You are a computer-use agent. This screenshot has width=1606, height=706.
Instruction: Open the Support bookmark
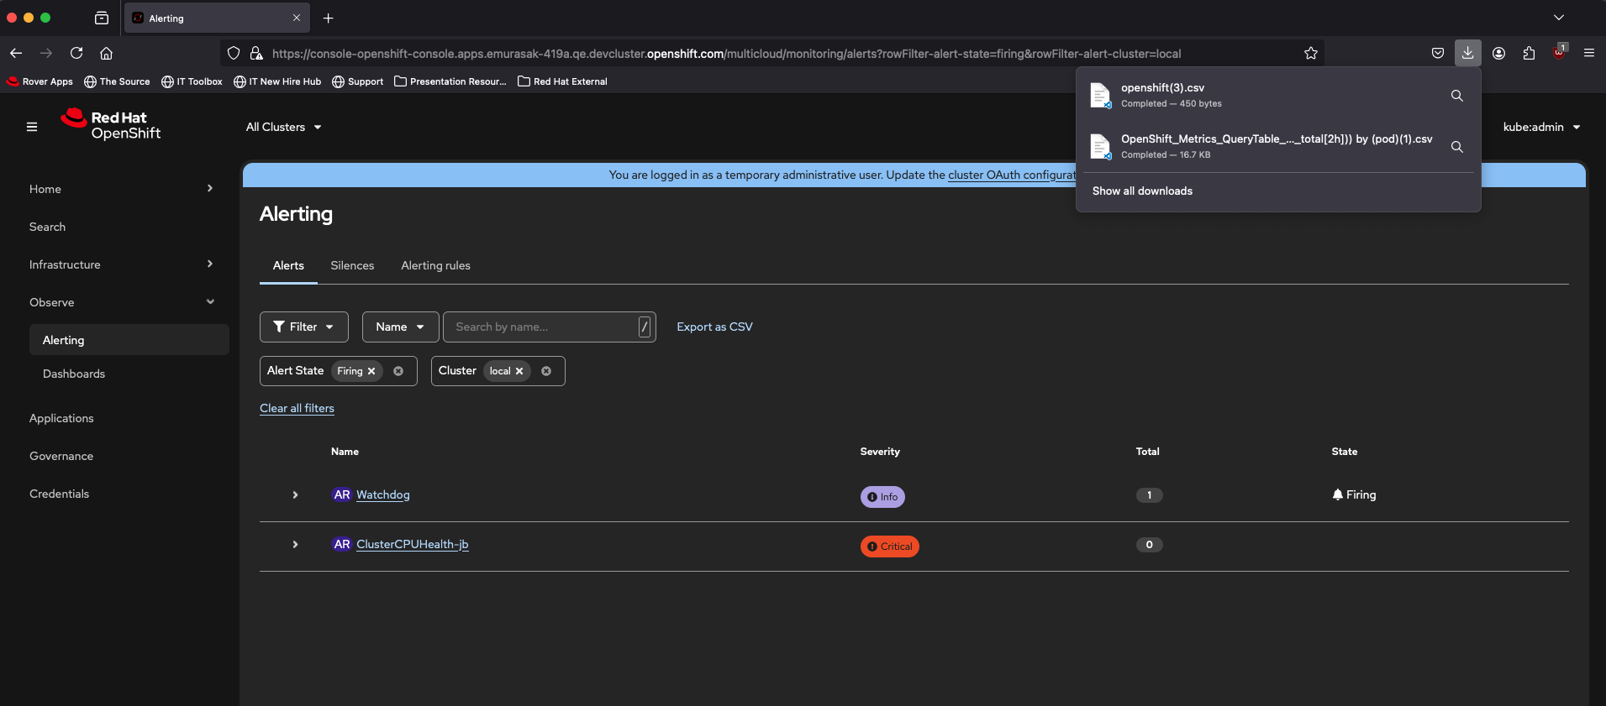(x=358, y=81)
